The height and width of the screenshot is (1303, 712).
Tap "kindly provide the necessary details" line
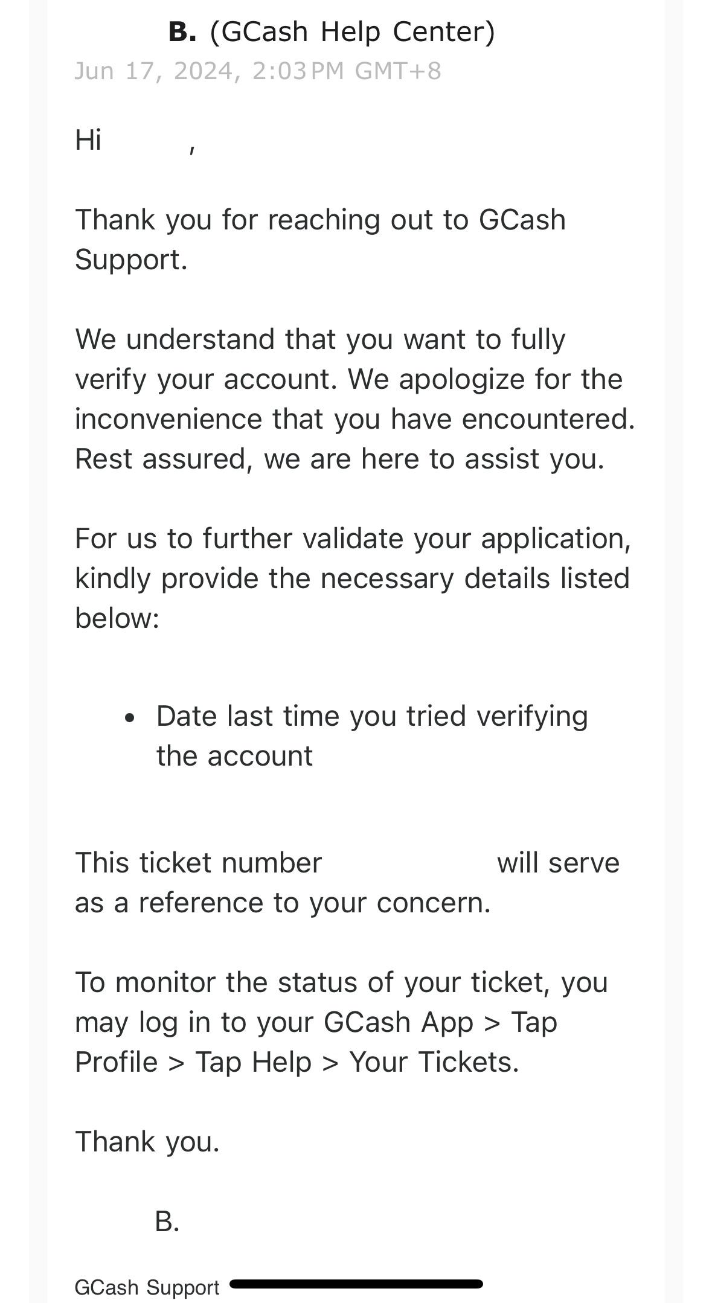tap(352, 578)
